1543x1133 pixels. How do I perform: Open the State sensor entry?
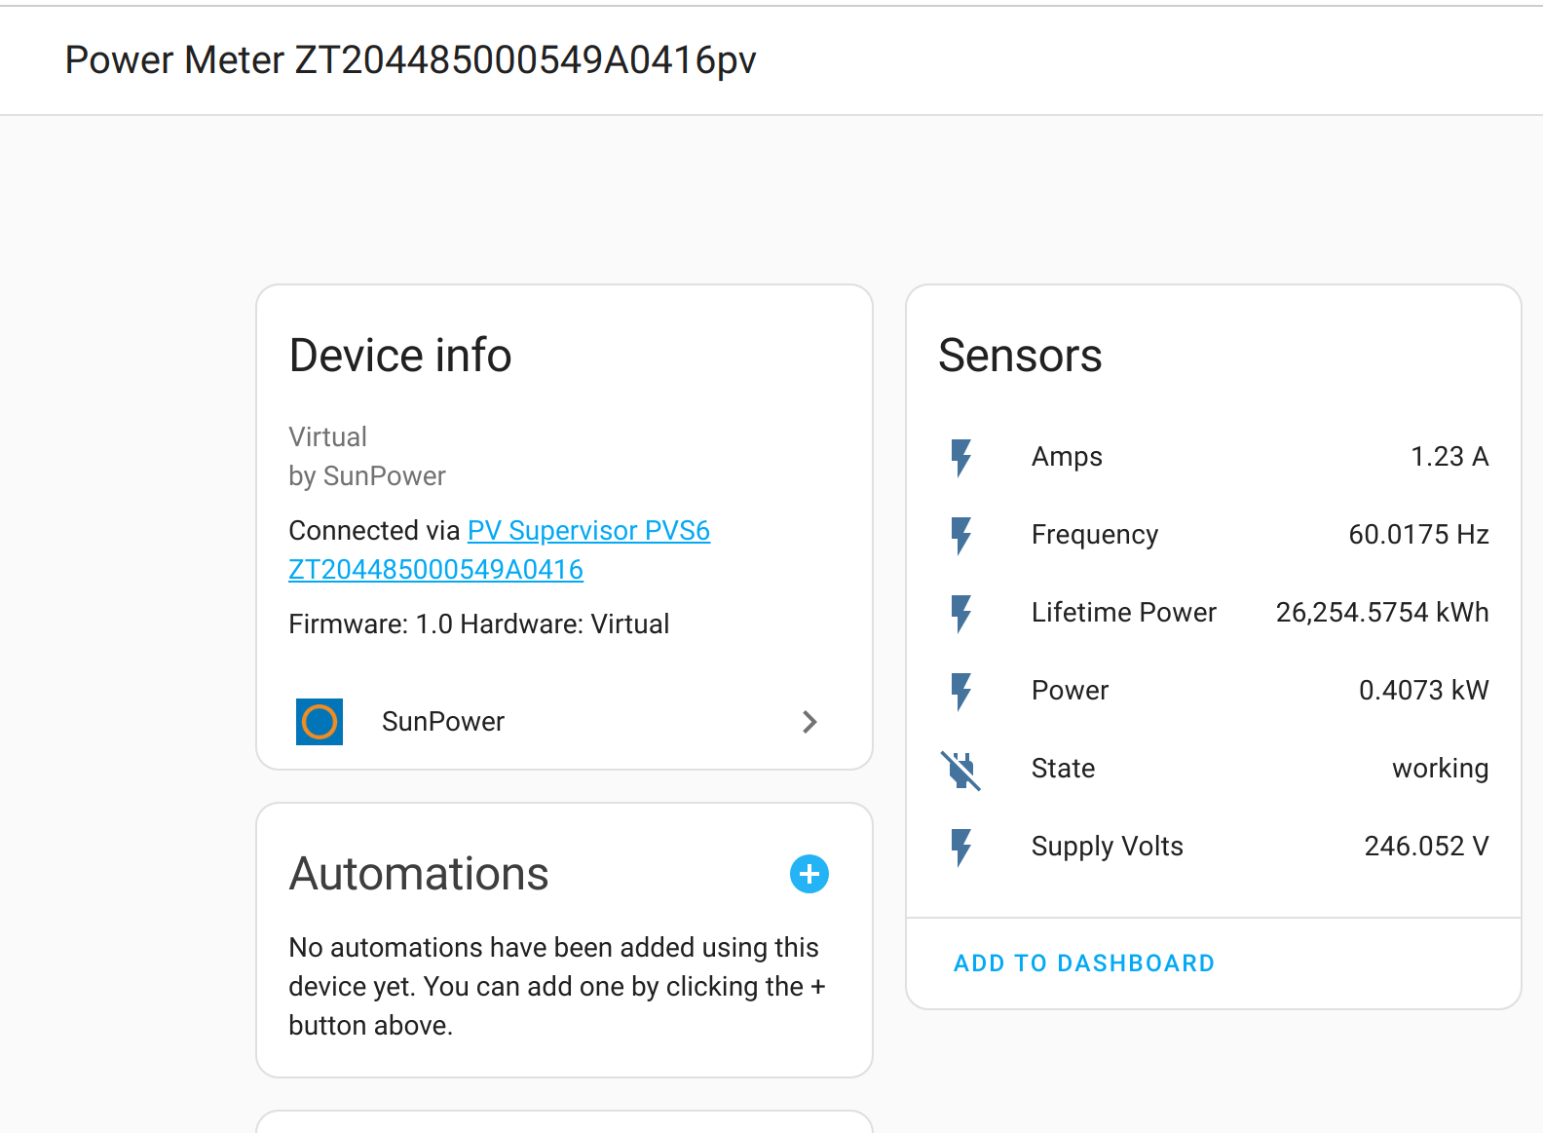click(x=1214, y=769)
